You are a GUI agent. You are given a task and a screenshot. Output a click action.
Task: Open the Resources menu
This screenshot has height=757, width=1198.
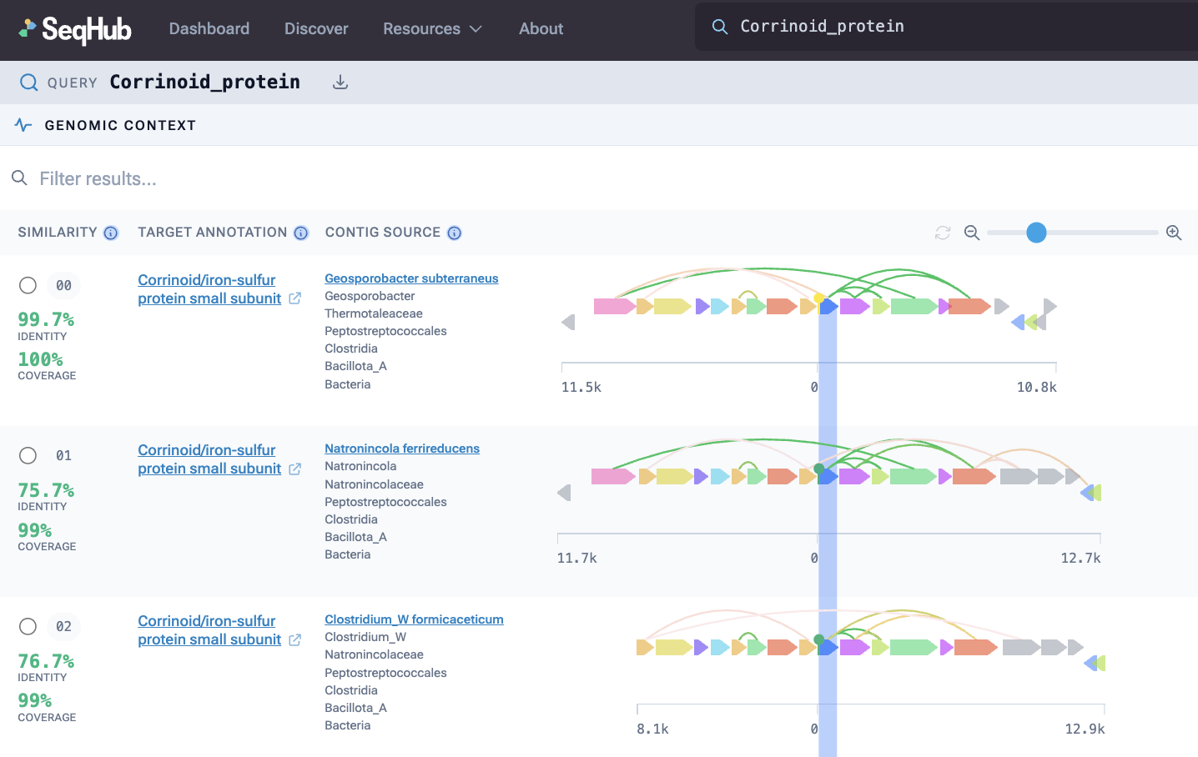pos(432,29)
